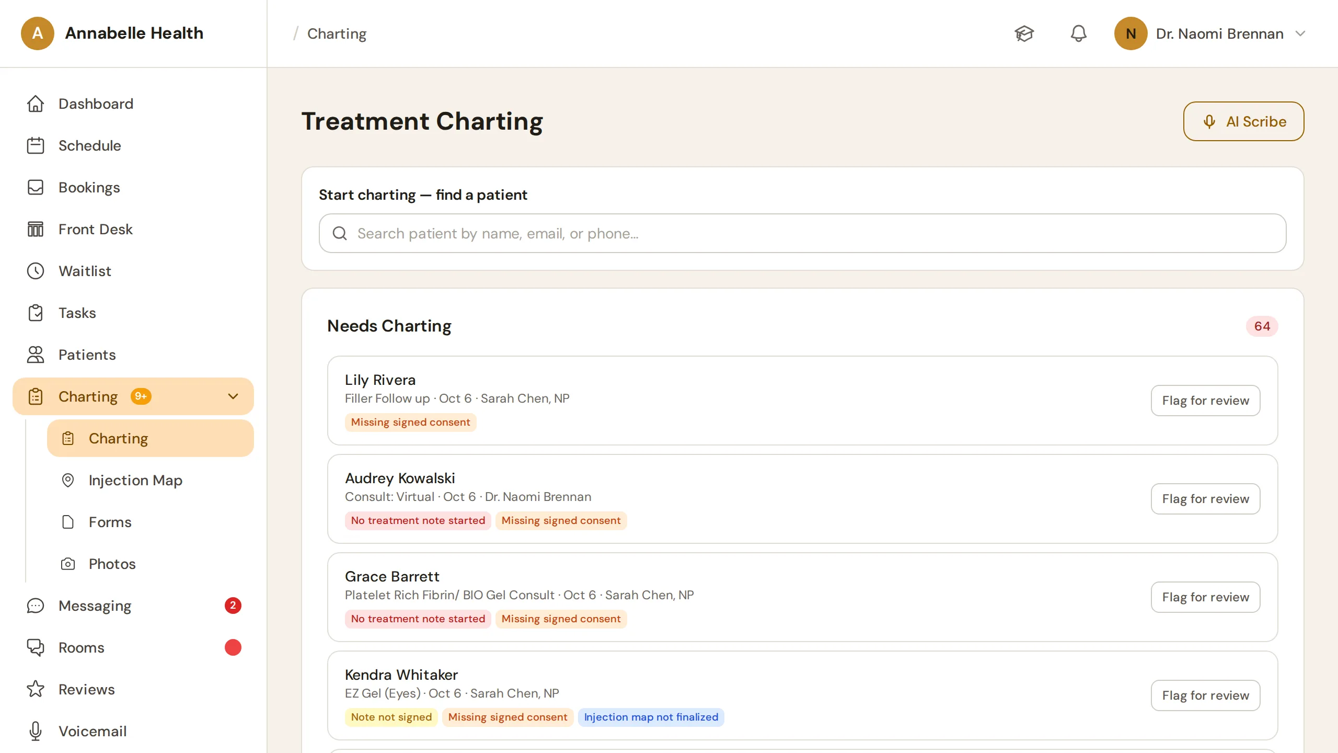Click the Needs Charting count badge 64

[1262, 326]
